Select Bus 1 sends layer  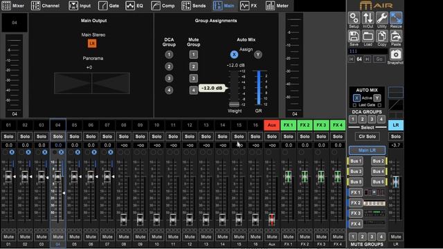click(x=355, y=161)
